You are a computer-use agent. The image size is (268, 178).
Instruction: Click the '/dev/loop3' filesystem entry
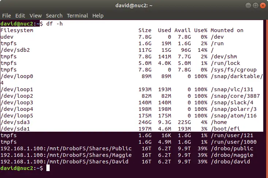[x=17, y=102]
